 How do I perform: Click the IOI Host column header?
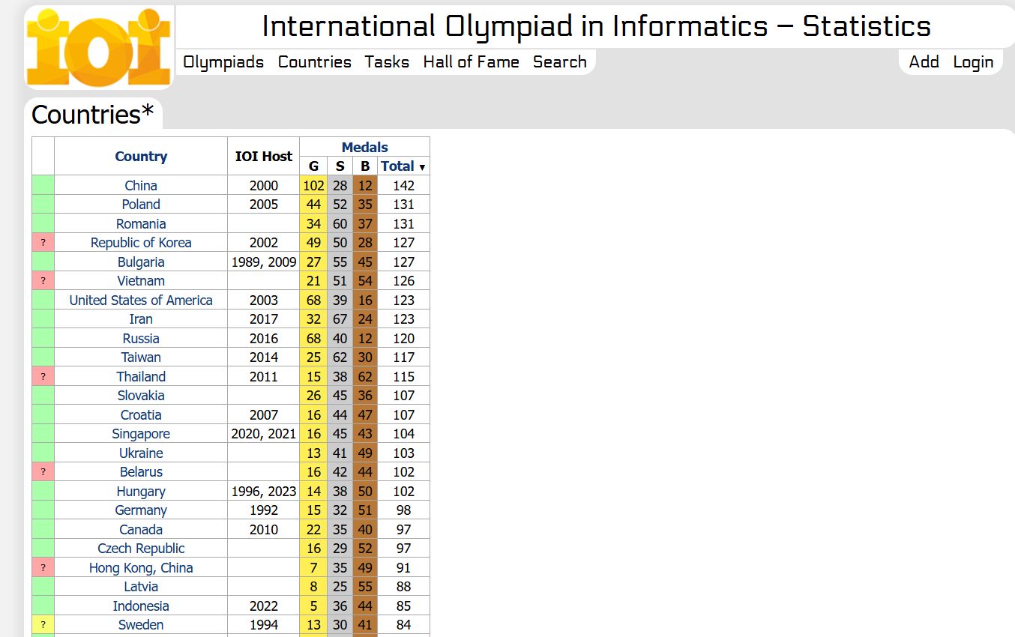click(x=263, y=157)
